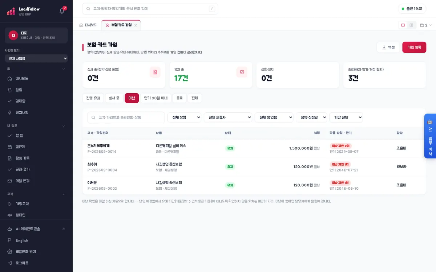The width and height of the screenshot is (436, 272).
Task: Click manager 황보라
Action: click(401, 167)
